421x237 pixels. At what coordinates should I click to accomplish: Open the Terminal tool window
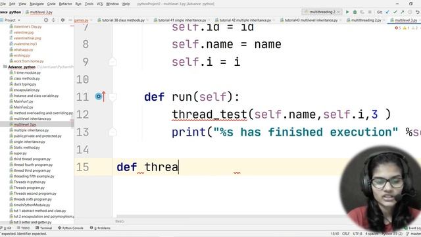44,228
